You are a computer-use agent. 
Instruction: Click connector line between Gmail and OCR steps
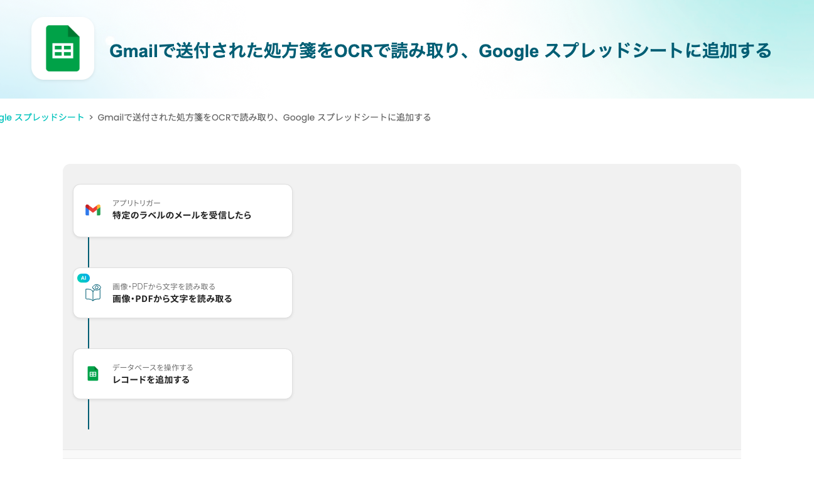(x=89, y=252)
